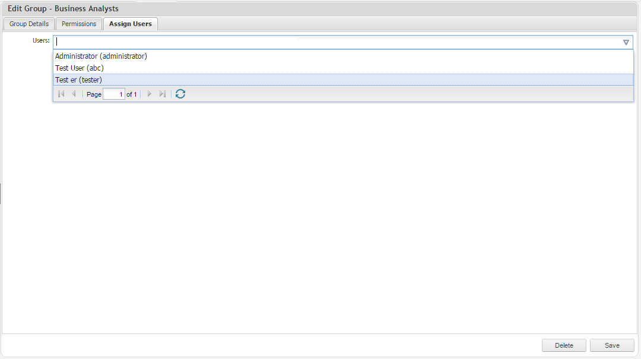The height and width of the screenshot is (359, 641).
Task: Click the left edge splitter handle
Action: 1,193
